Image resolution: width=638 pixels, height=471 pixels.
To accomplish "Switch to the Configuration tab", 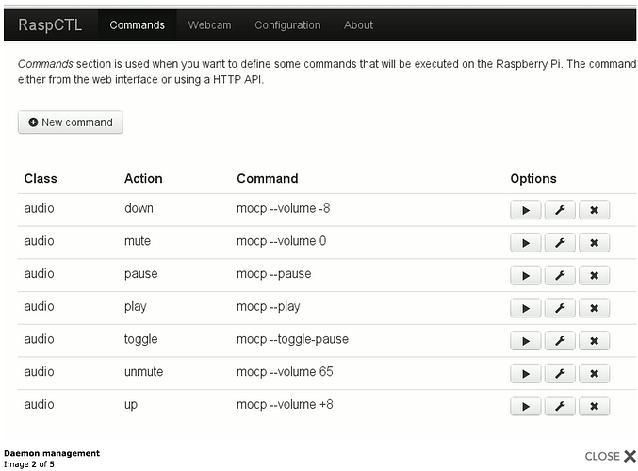I will click(287, 25).
